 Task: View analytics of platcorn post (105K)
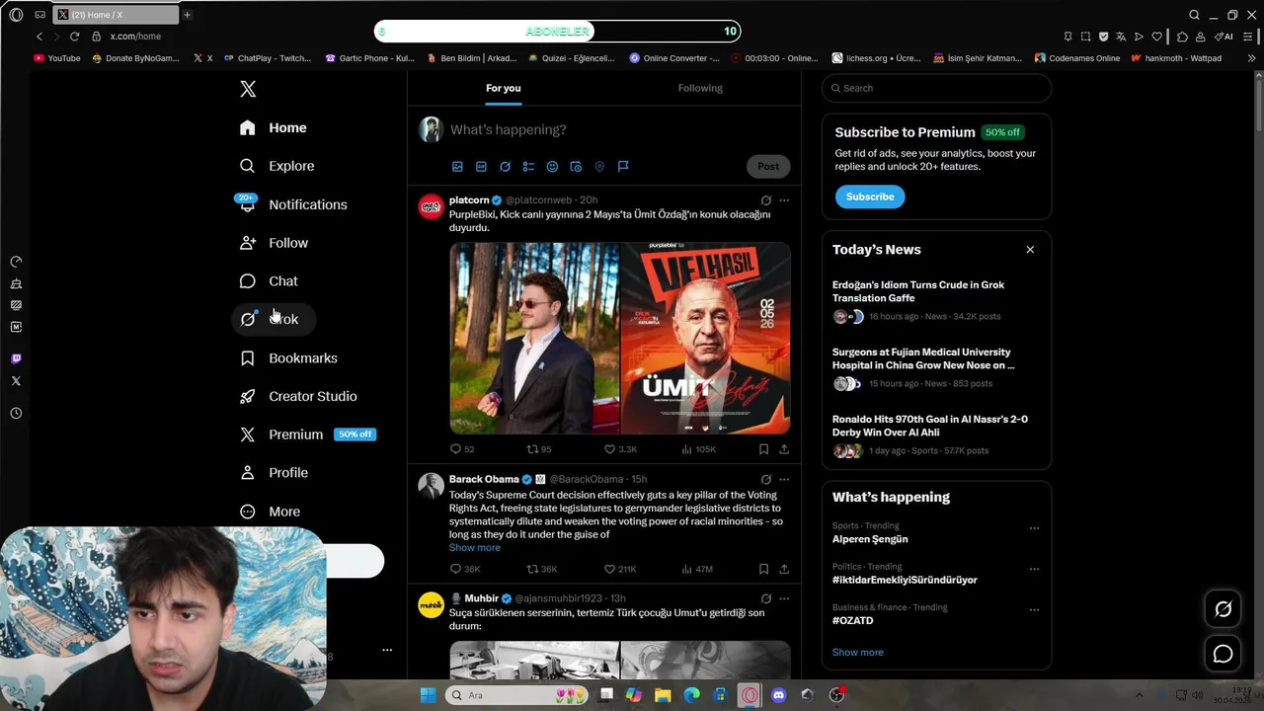[x=698, y=449]
